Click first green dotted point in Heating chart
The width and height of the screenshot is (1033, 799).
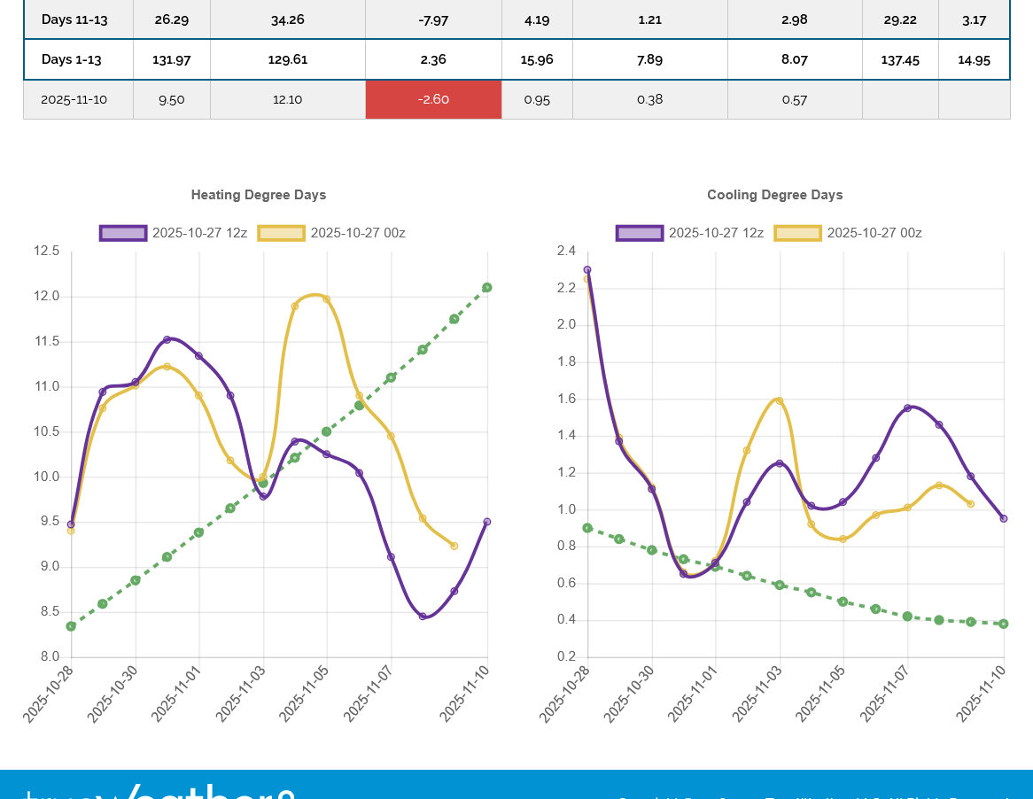coord(71,626)
